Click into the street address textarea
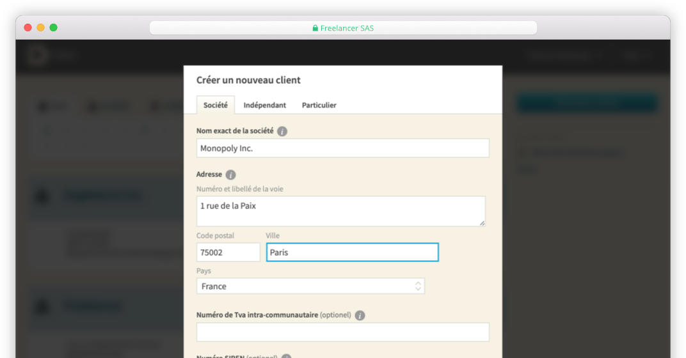The width and height of the screenshot is (686, 358). [x=341, y=211]
